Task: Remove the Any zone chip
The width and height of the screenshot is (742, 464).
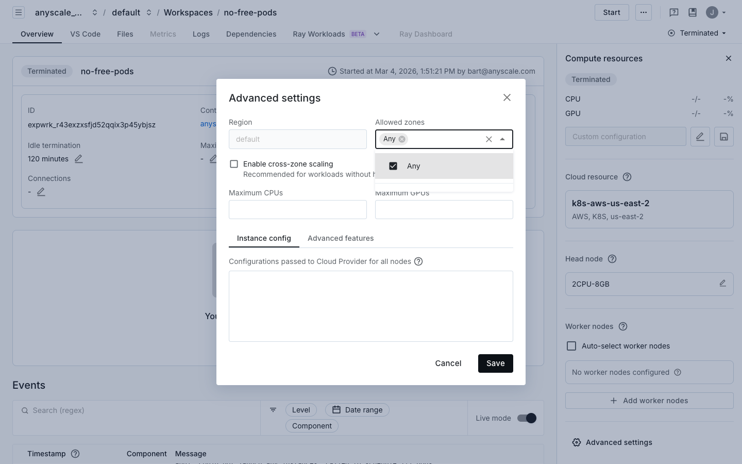Action: pyautogui.click(x=402, y=139)
